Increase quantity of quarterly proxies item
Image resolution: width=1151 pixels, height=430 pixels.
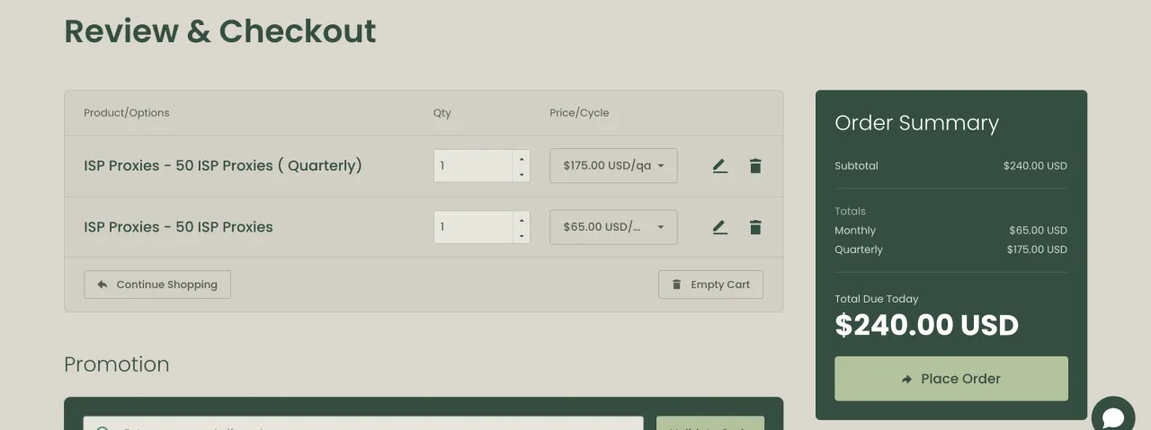pos(522,157)
